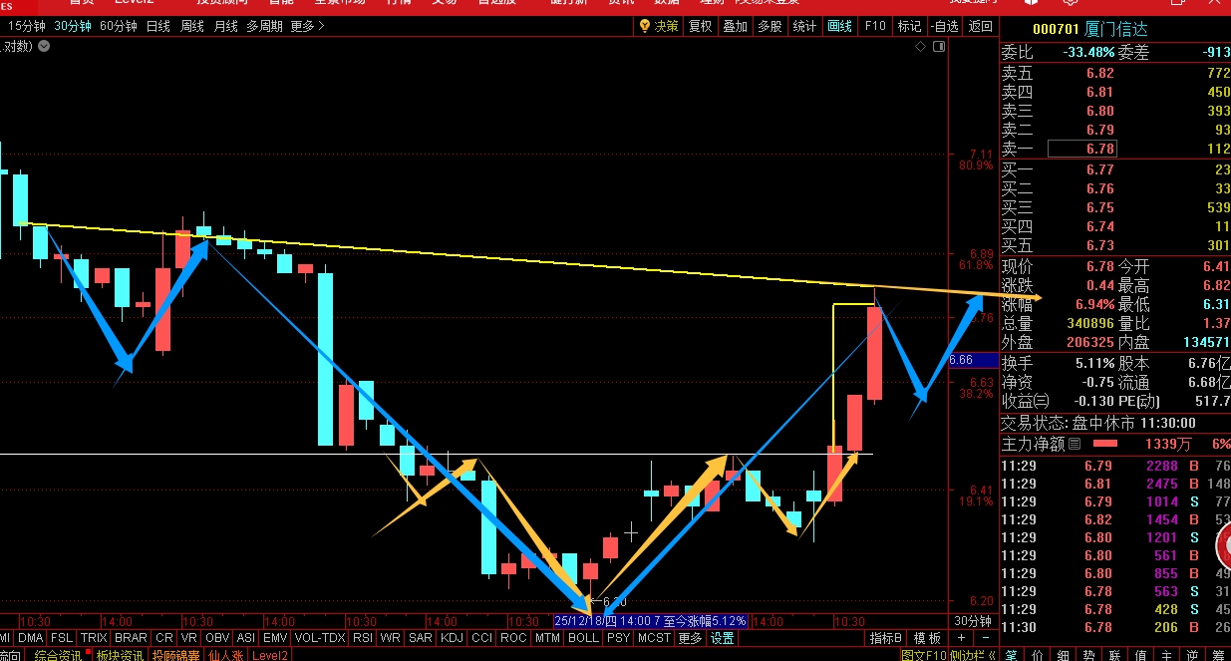Remove stock from 自选 watchlist
1231x661 pixels.
tap(943, 26)
